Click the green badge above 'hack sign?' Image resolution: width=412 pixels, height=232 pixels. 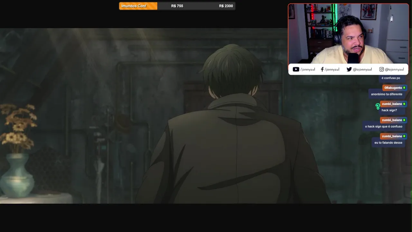(404, 104)
